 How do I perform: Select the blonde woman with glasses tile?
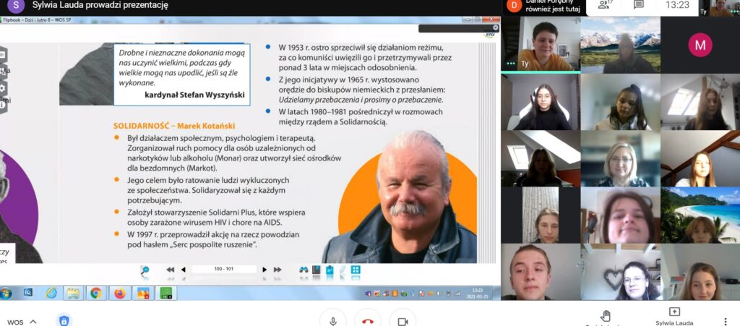620,158
